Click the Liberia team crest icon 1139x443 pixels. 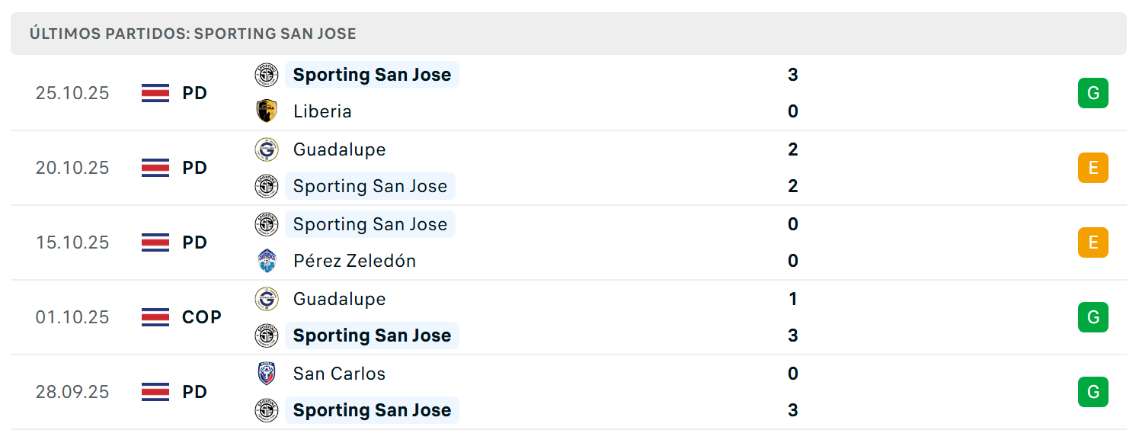point(267,111)
